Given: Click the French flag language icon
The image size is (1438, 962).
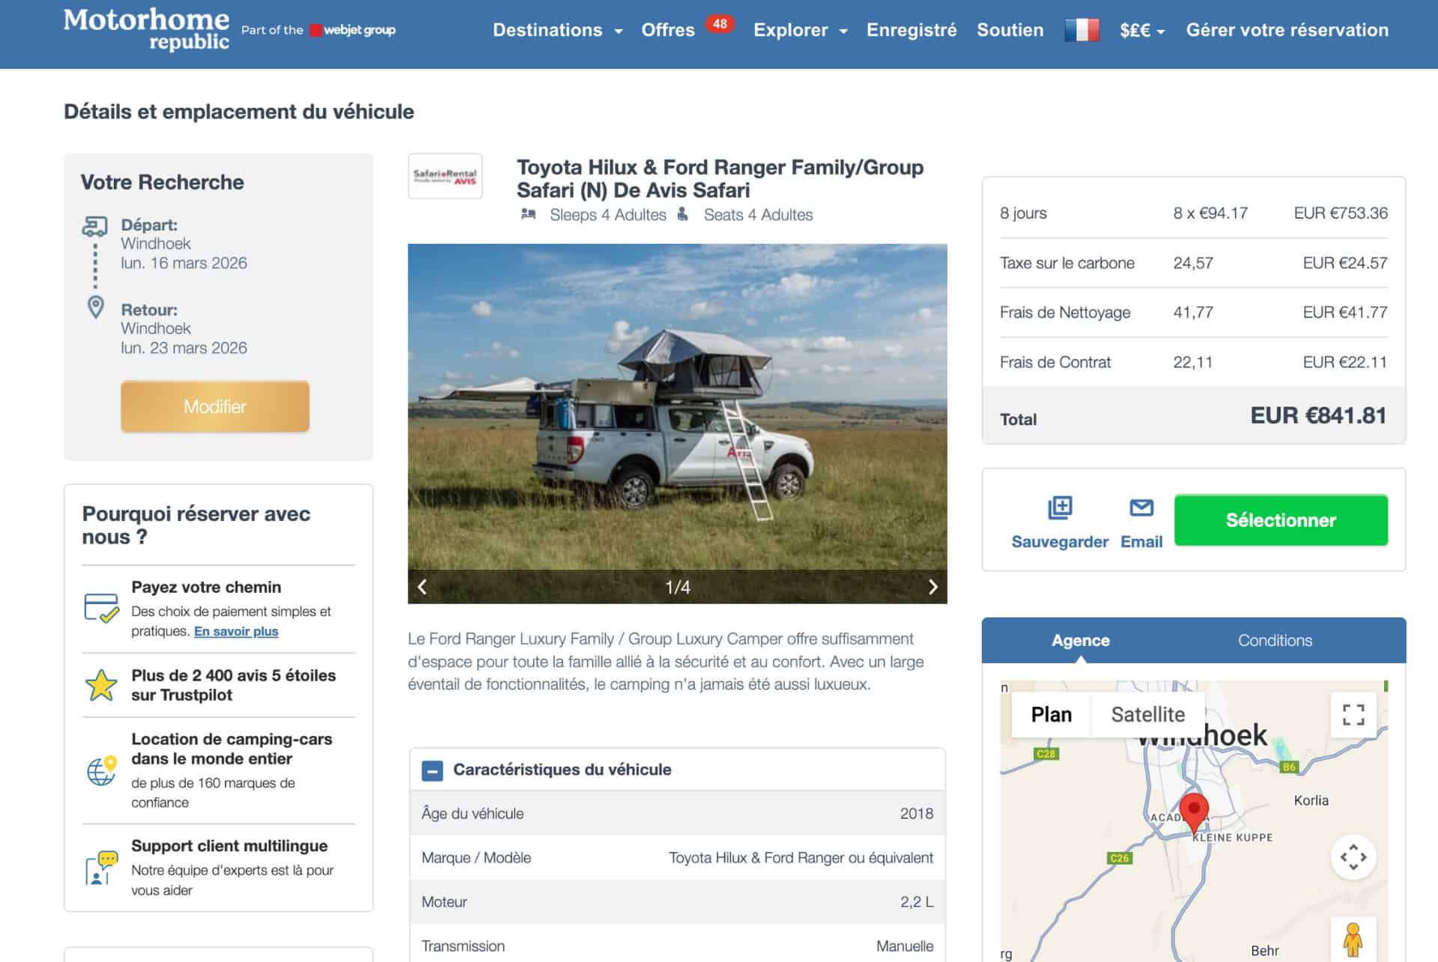Looking at the screenshot, I should pos(1082,30).
